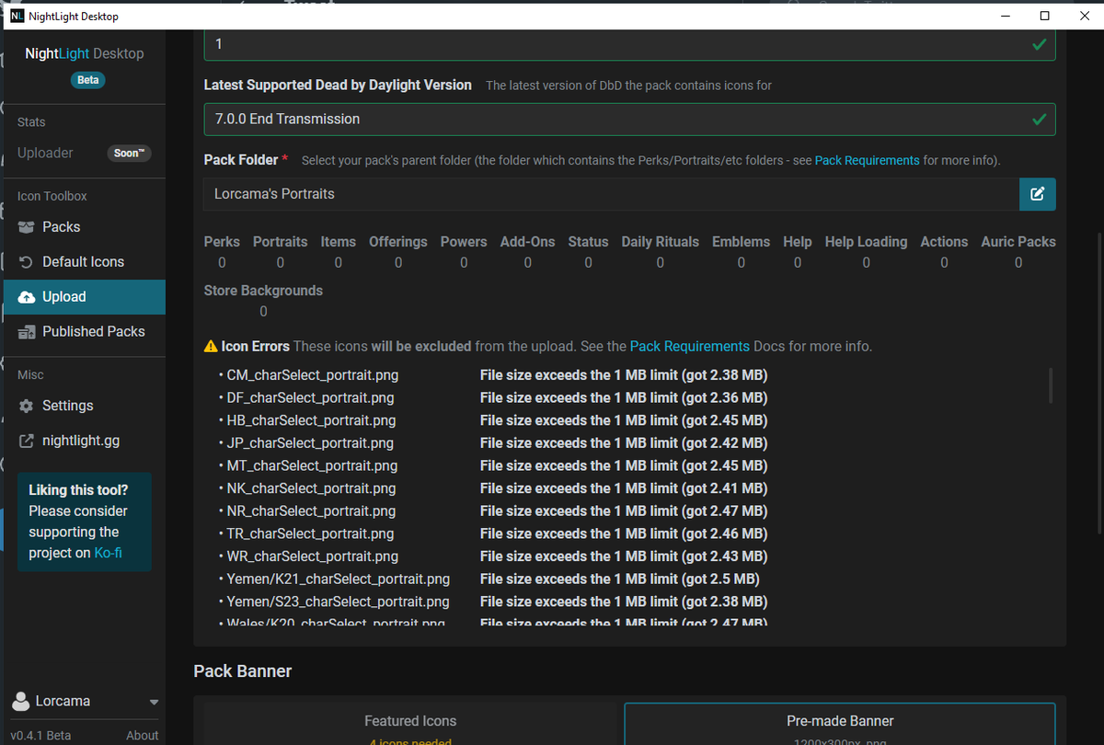The image size is (1104, 745).
Task: Click the Published Packs icon in sidebar
Action: point(26,332)
